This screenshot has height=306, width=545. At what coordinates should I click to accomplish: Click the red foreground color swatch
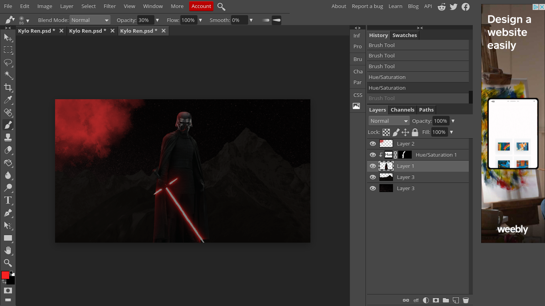pyautogui.click(x=5, y=275)
